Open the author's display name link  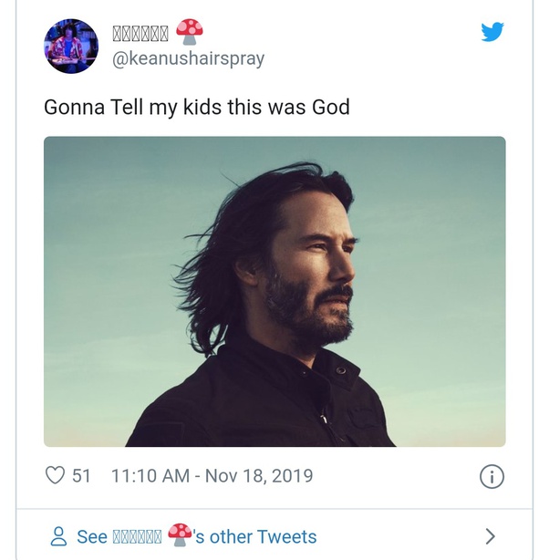[x=140, y=34]
